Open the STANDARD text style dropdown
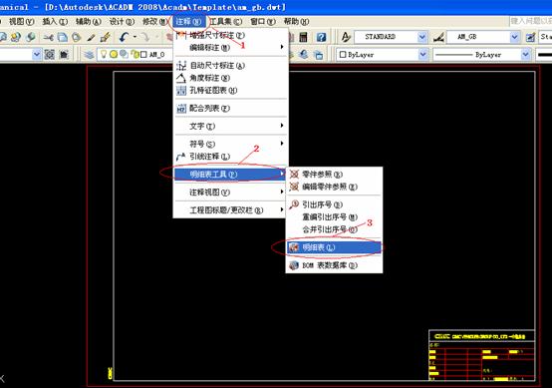This screenshot has height=388, width=552. (x=421, y=37)
